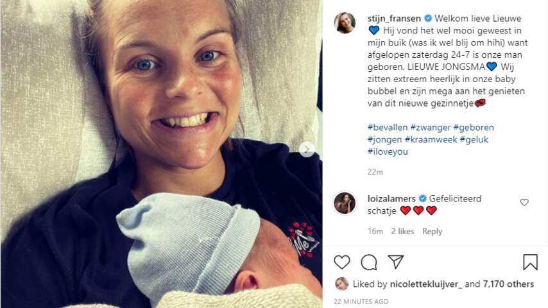View the comment's 2 likes
The image size is (548, 308).
(x=402, y=231)
